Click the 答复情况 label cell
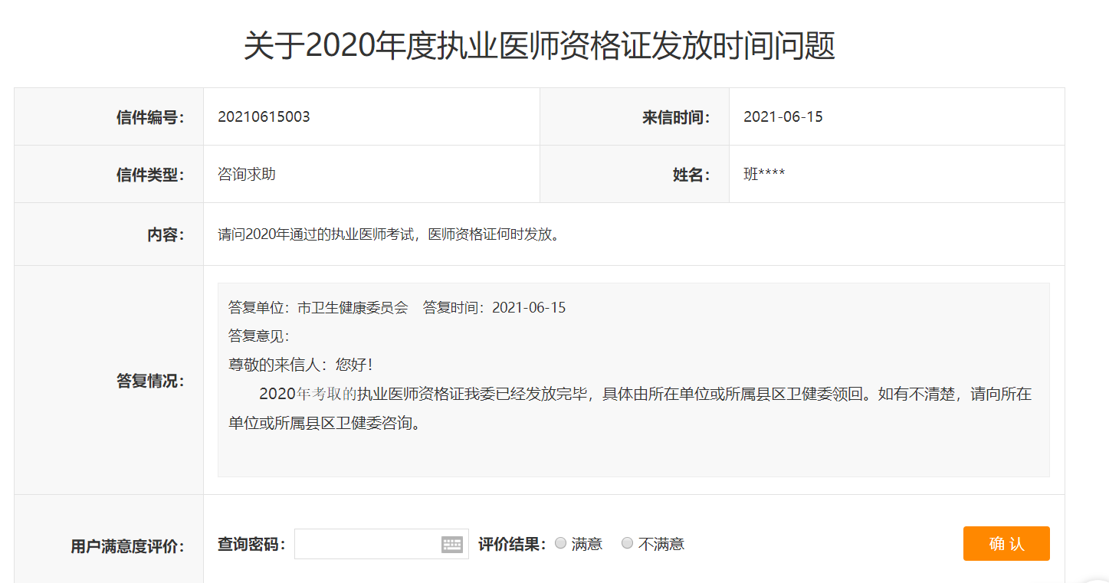Image resolution: width=1109 pixels, height=583 pixels. [x=150, y=381]
